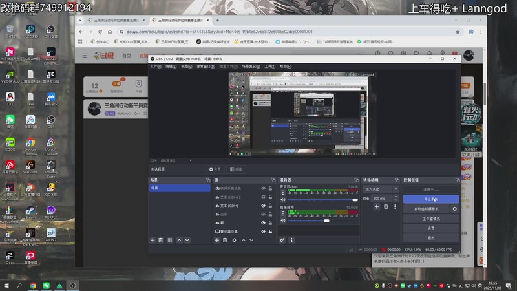Open Douyu hamburger menu in the page header
517x291 pixels.
pyautogui.click(x=85, y=56)
